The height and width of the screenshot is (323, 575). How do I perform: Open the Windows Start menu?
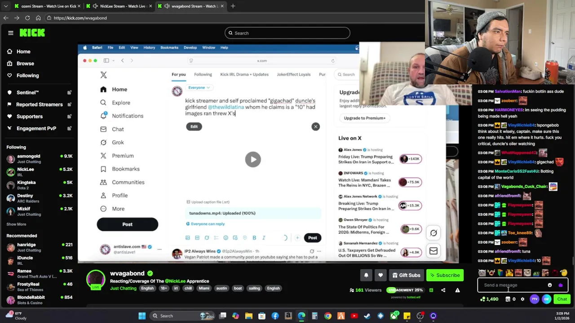coord(142,316)
